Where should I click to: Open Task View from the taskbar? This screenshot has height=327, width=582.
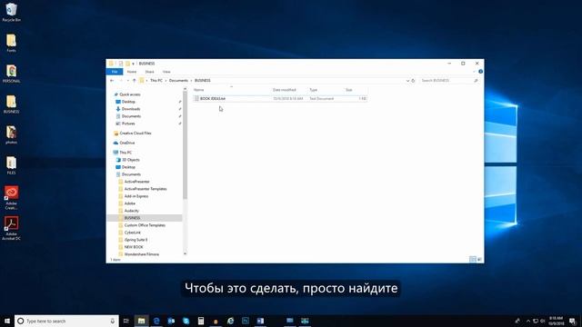pos(125,321)
